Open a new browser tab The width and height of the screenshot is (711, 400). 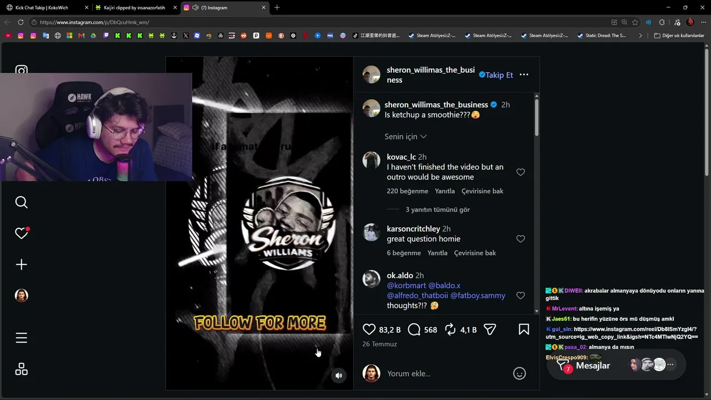(x=277, y=8)
